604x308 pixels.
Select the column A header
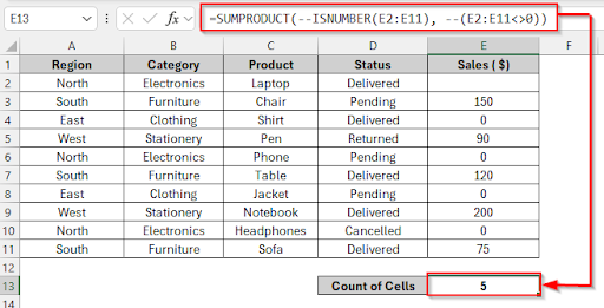click(72, 46)
